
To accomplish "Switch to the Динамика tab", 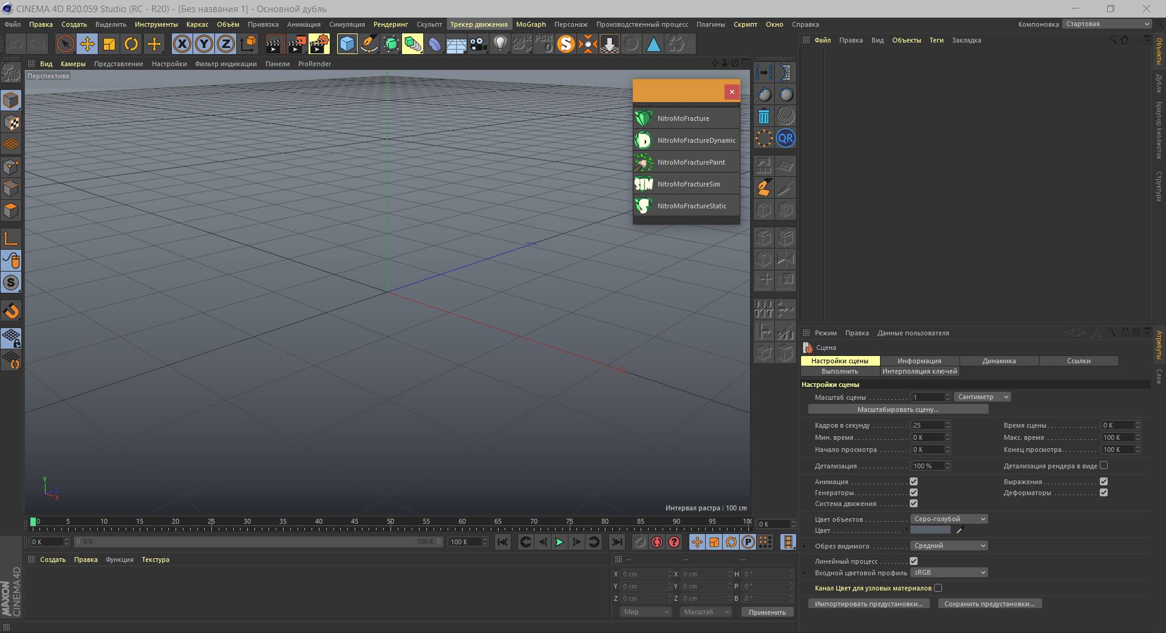I will (x=999, y=361).
